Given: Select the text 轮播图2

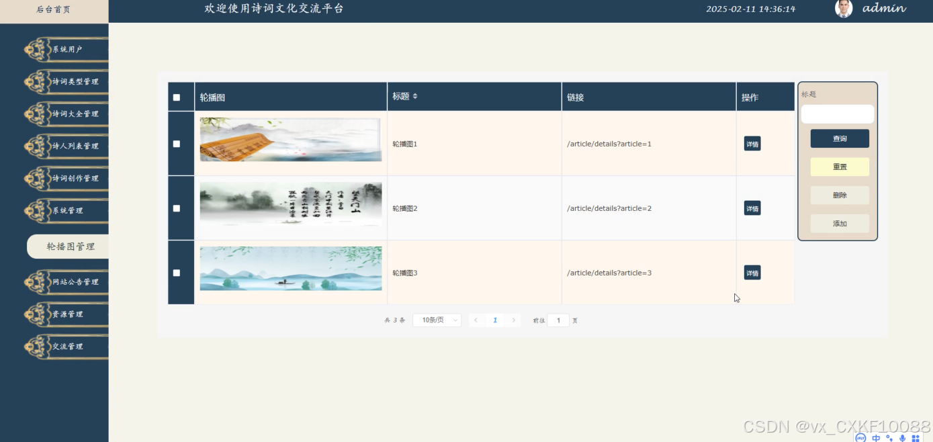Looking at the screenshot, I should [405, 208].
